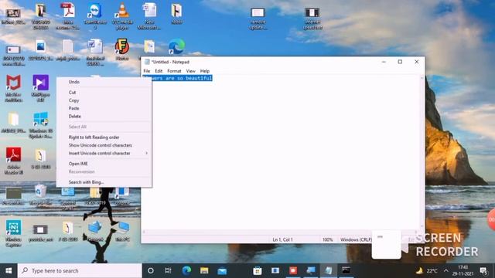Launch Edge from the taskbar
The image size is (495, 278).
pos(186,270)
